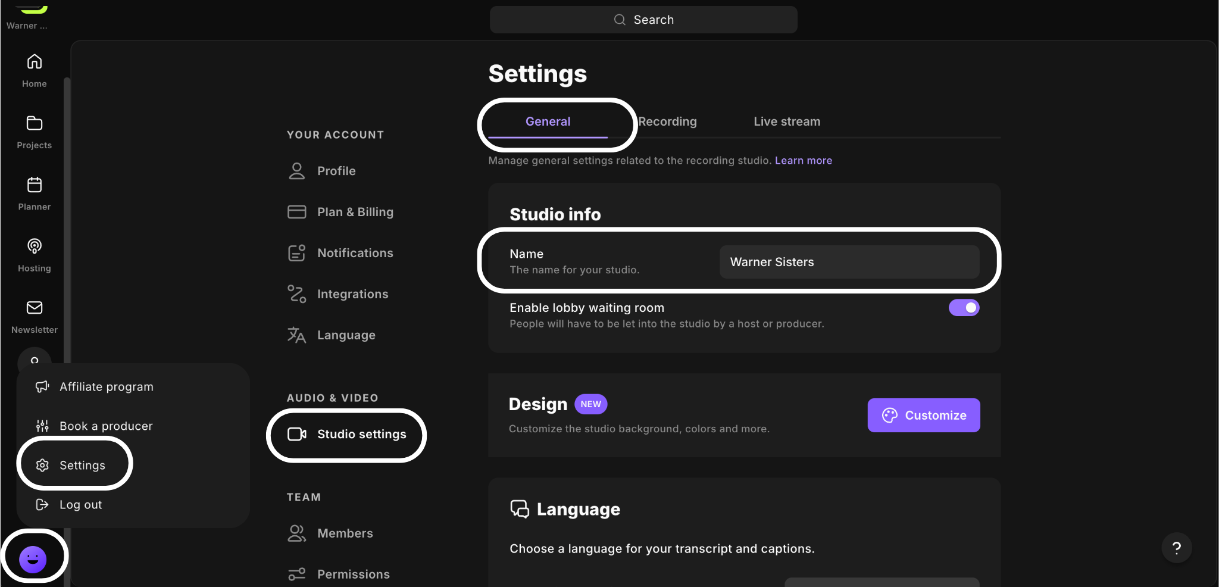Open the Newsletter envelope icon
The image size is (1219, 587).
click(x=35, y=307)
